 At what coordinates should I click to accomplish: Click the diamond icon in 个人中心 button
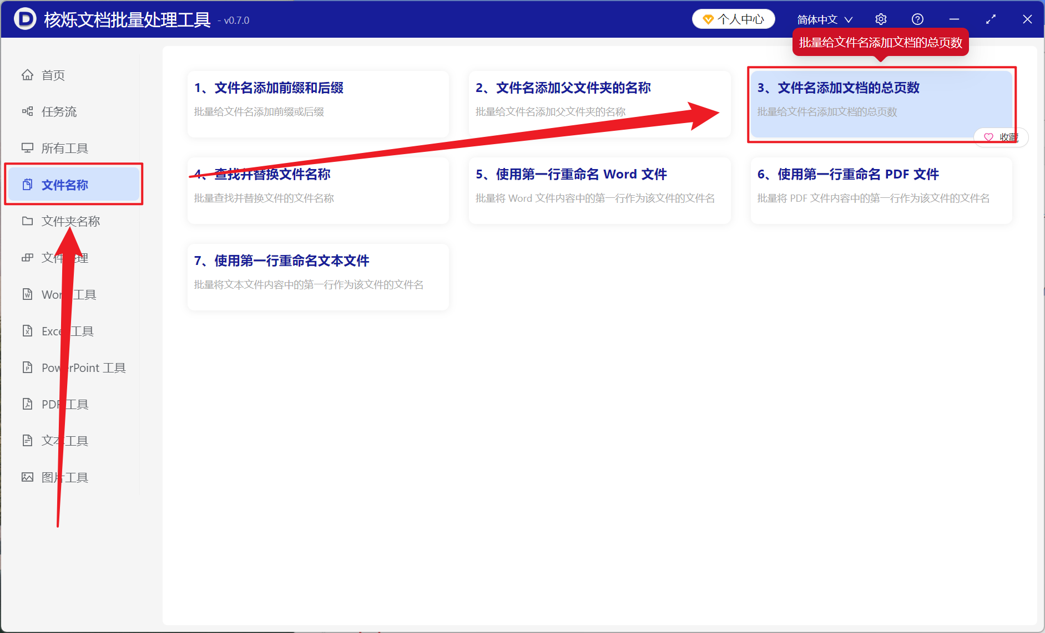click(x=708, y=19)
